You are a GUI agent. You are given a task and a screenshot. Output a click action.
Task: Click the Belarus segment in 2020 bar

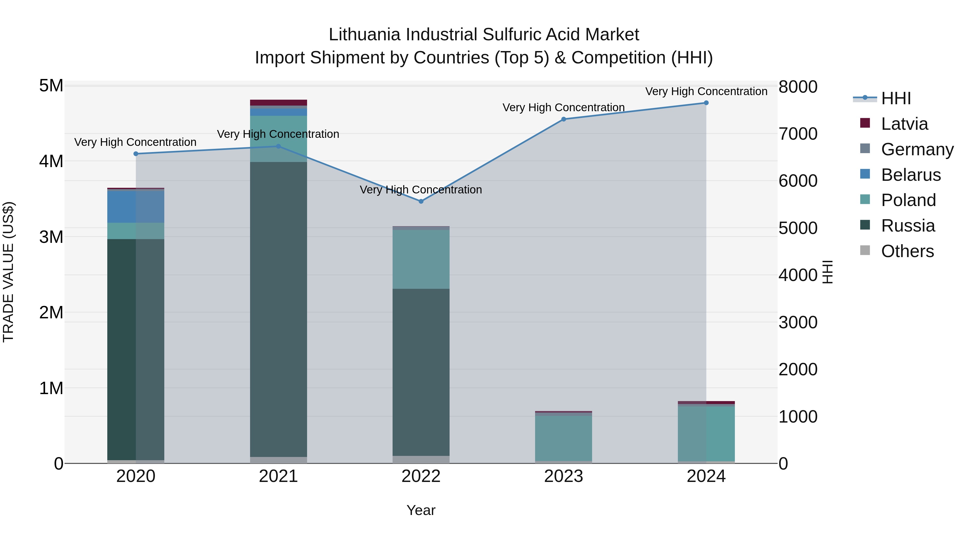(136, 207)
